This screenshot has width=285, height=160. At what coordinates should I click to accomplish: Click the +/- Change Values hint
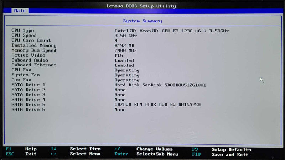(x=144, y=149)
